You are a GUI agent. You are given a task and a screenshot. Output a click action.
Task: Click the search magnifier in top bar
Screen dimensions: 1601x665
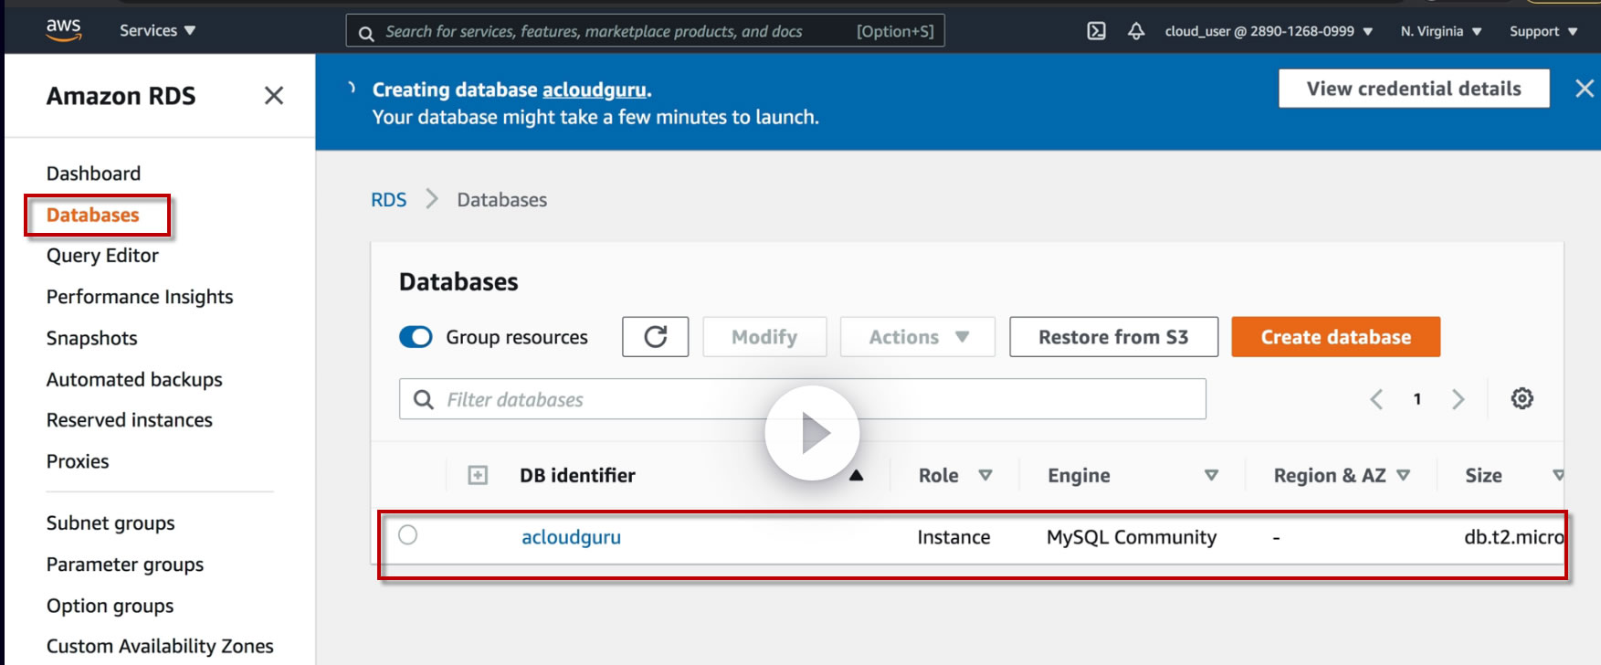tap(366, 33)
